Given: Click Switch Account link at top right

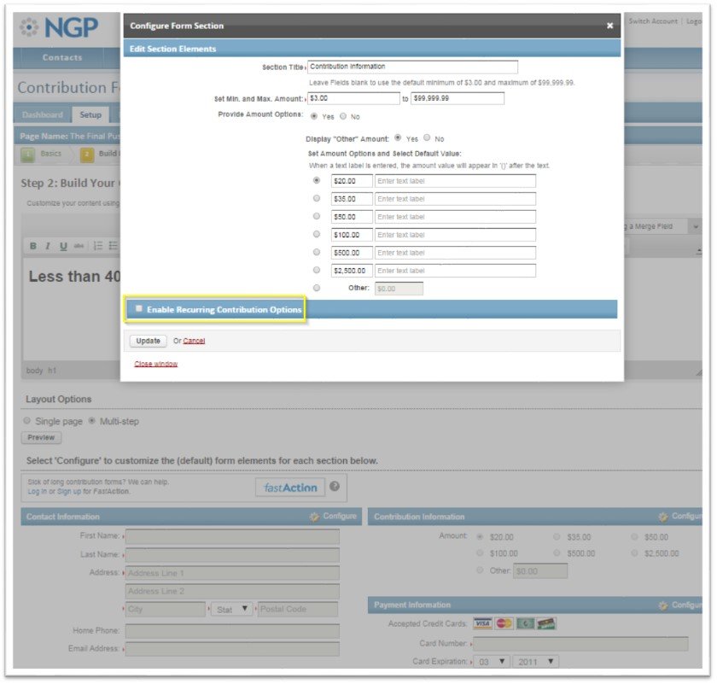Looking at the screenshot, I should tap(652, 21).
